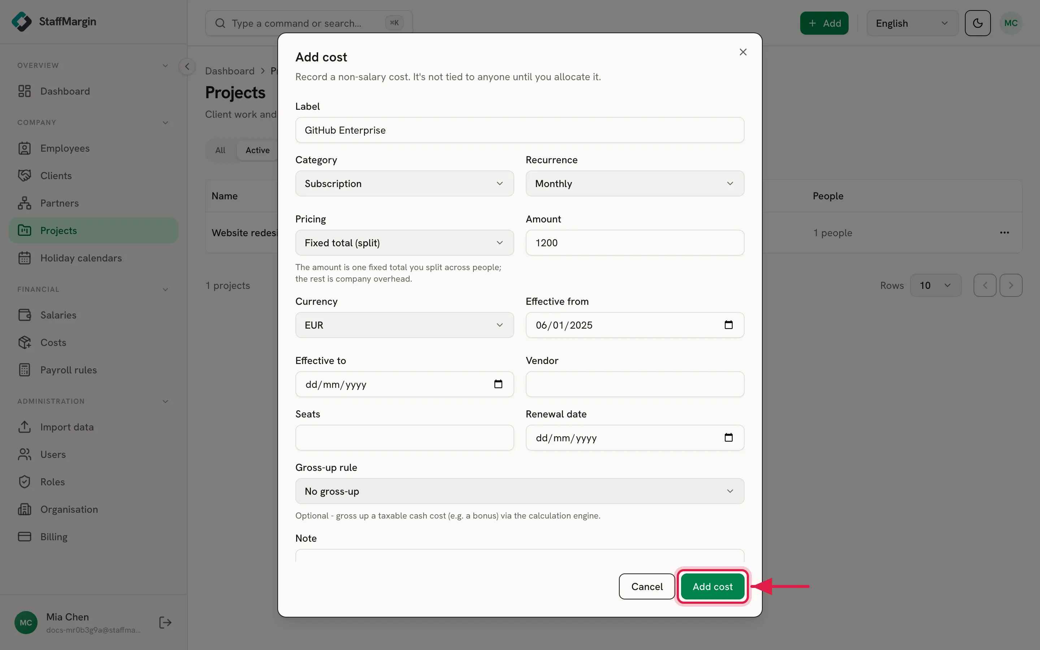
Task: Collapse the Overview sidebar section
Action: click(x=165, y=66)
